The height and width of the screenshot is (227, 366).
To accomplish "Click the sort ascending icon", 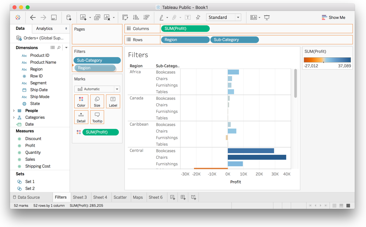I will pos(136,18).
